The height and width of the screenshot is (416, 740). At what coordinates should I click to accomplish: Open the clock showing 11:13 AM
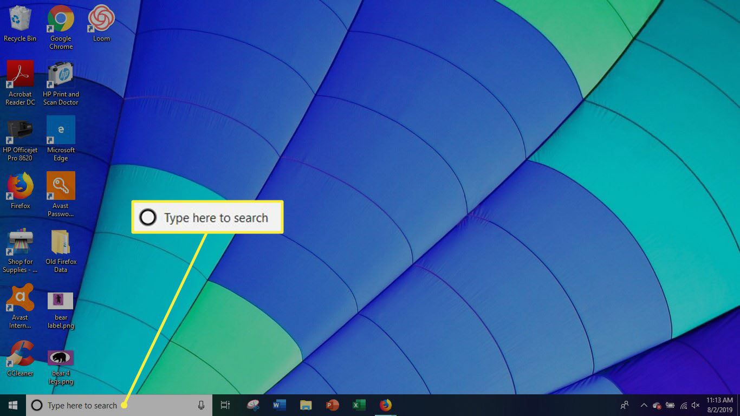tap(719, 405)
